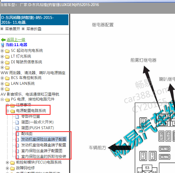Click the 当前:11.电器 label
175x173 pixels.
coord(16,45)
